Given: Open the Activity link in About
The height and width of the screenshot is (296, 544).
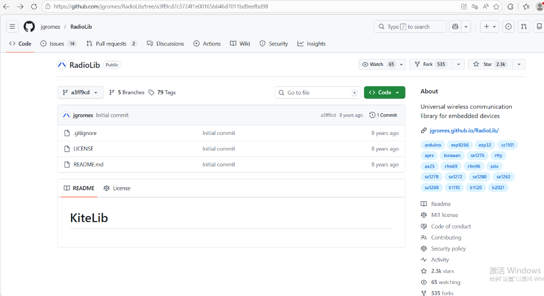Looking at the screenshot, I should 440,260.
